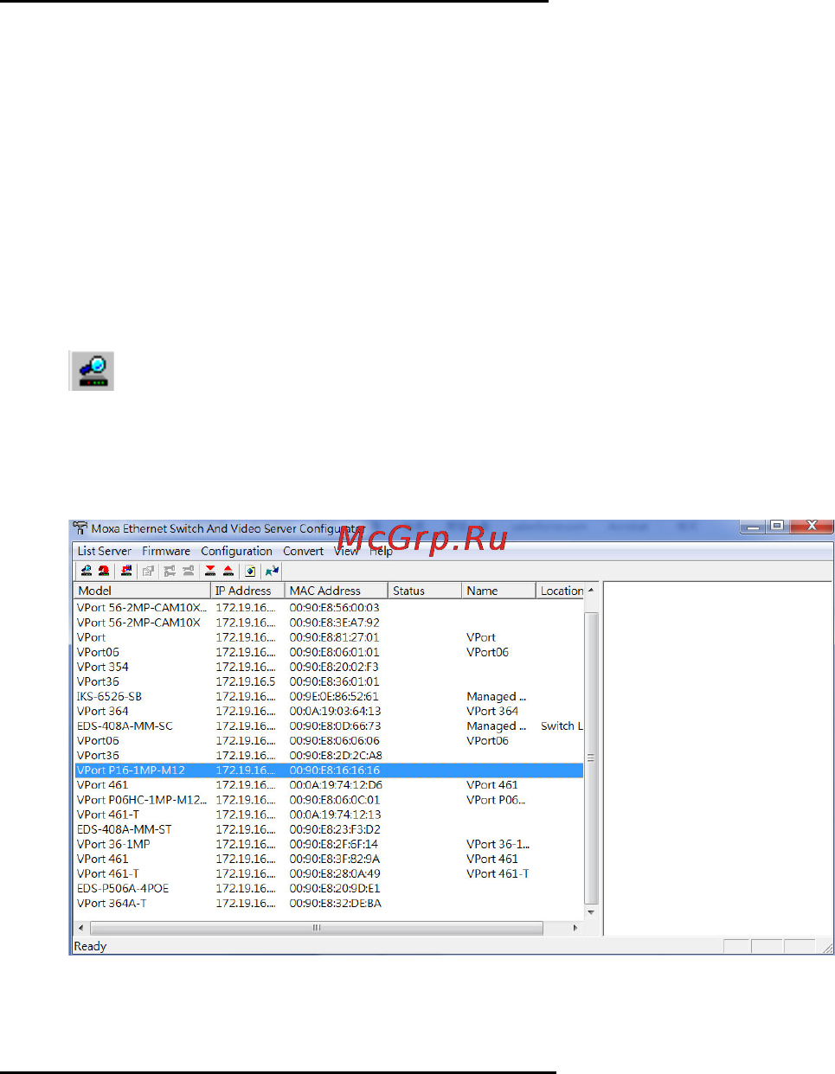Click the first greyed configuration transfer icon
The width and height of the screenshot is (835, 1074).
170,571
